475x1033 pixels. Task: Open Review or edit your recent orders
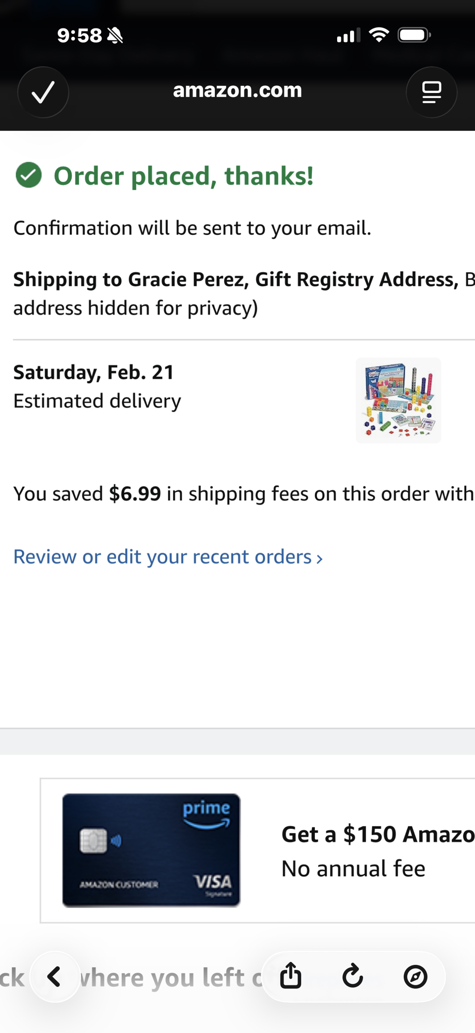(x=163, y=557)
